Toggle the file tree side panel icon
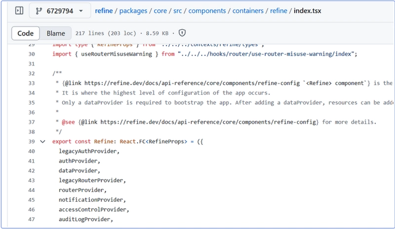Screen dimensions: 395x229 [x=19, y=10]
